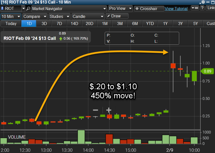Viewport: 215px width, 153px height.
Task: Open the Market Navigator dropdown
Action: click(x=69, y=9)
